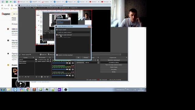This screenshot has width=195, height=110.
Task: Click the Длительность 300 ms field
Action: tap(91, 62)
